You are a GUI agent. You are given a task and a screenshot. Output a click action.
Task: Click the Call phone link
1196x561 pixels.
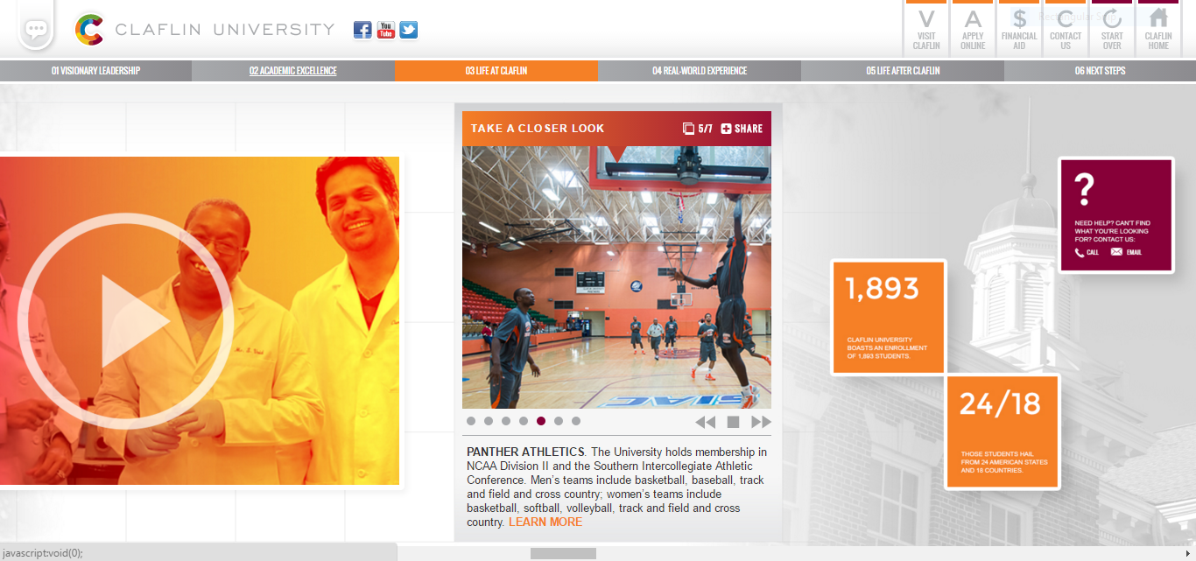point(1087,252)
